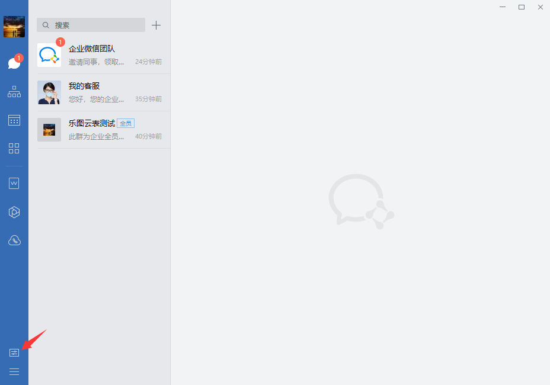Click the 企业微信团队 logo avatar
Viewport: 550px width, 385px height.
[x=49, y=55]
